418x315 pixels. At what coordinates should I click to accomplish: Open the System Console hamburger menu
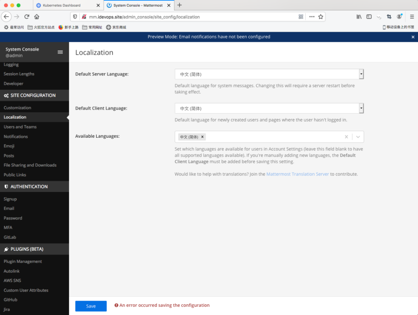[x=60, y=52]
